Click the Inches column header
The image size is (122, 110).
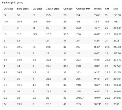(x=98, y=9)
